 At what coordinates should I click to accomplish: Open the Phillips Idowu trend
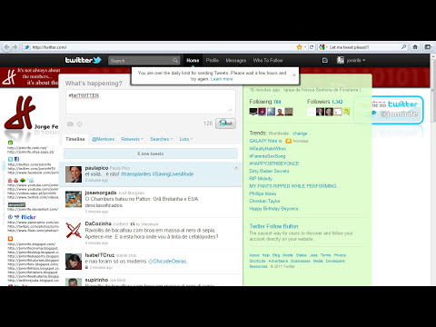pyautogui.click(x=263, y=193)
